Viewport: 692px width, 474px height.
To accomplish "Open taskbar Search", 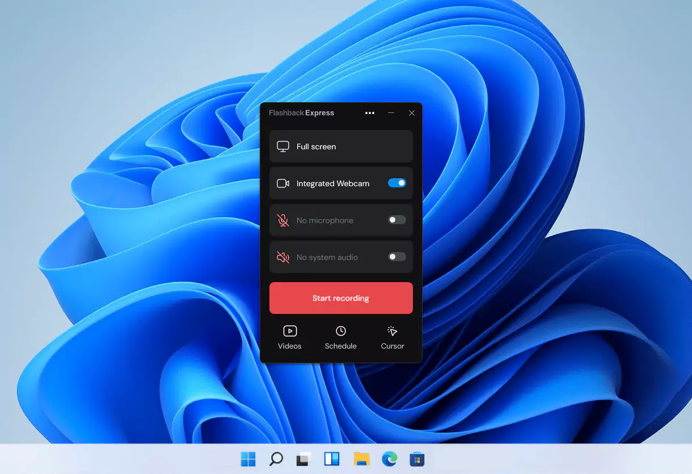I will [x=276, y=459].
